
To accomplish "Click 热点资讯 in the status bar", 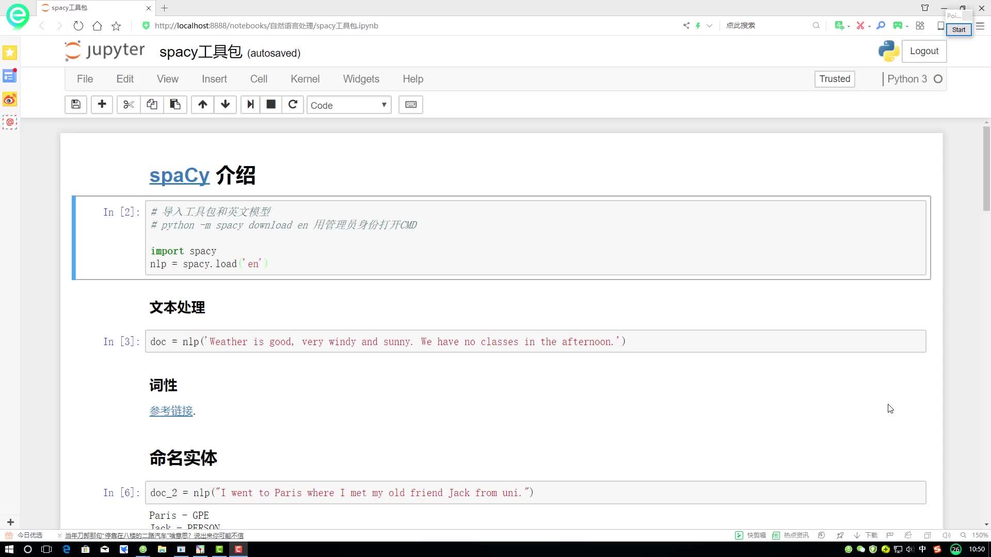I will point(791,535).
